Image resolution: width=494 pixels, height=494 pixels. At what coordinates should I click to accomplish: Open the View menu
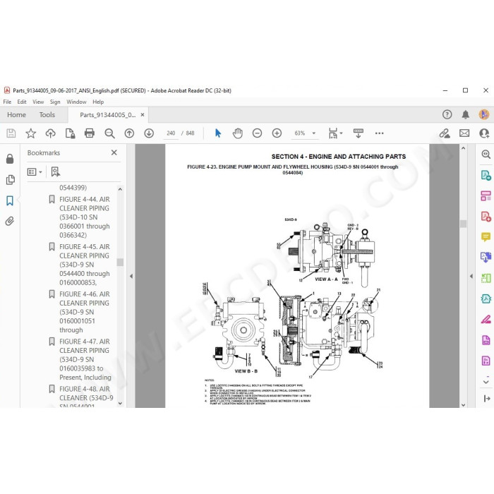pyautogui.click(x=38, y=102)
